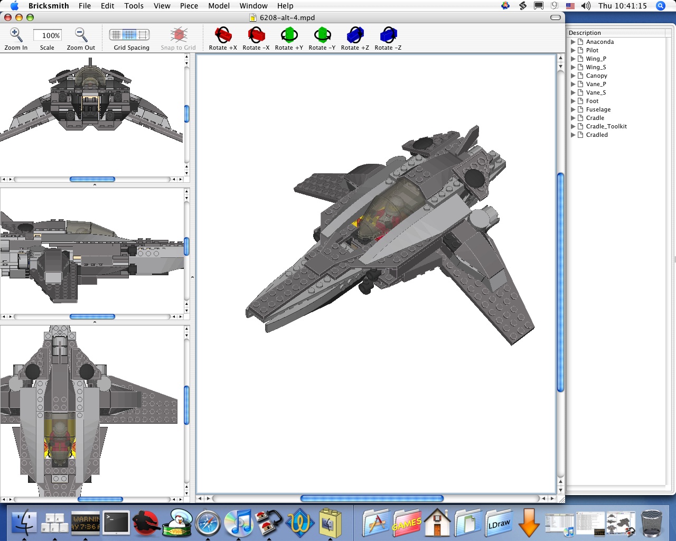The image size is (676, 541).
Task: Click the green Rotate -Y icon
Action: click(x=322, y=35)
